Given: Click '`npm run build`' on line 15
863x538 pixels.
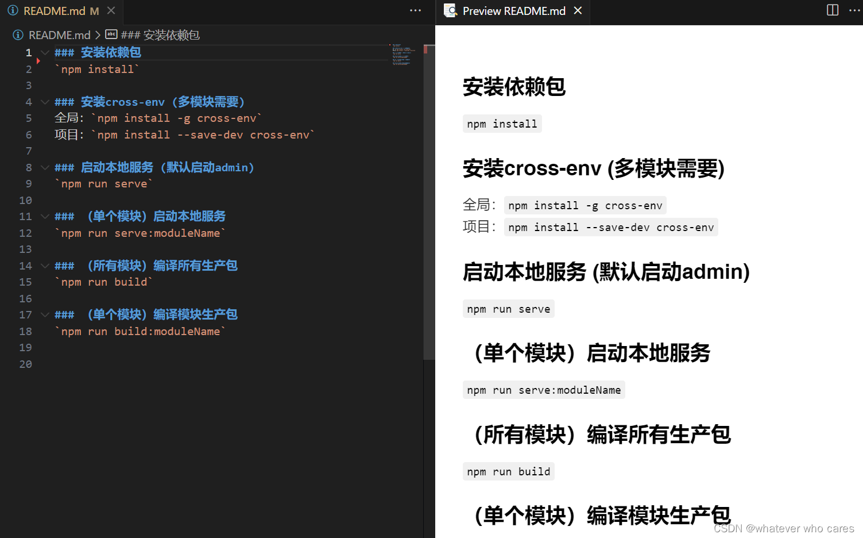Looking at the screenshot, I should click(104, 282).
